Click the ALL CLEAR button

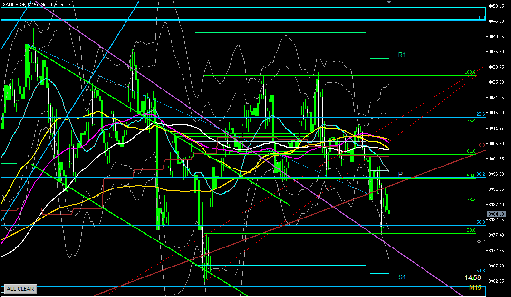coord(20,289)
